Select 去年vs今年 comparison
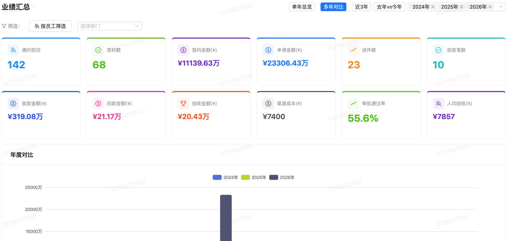The height and width of the screenshot is (241, 512). point(389,7)
